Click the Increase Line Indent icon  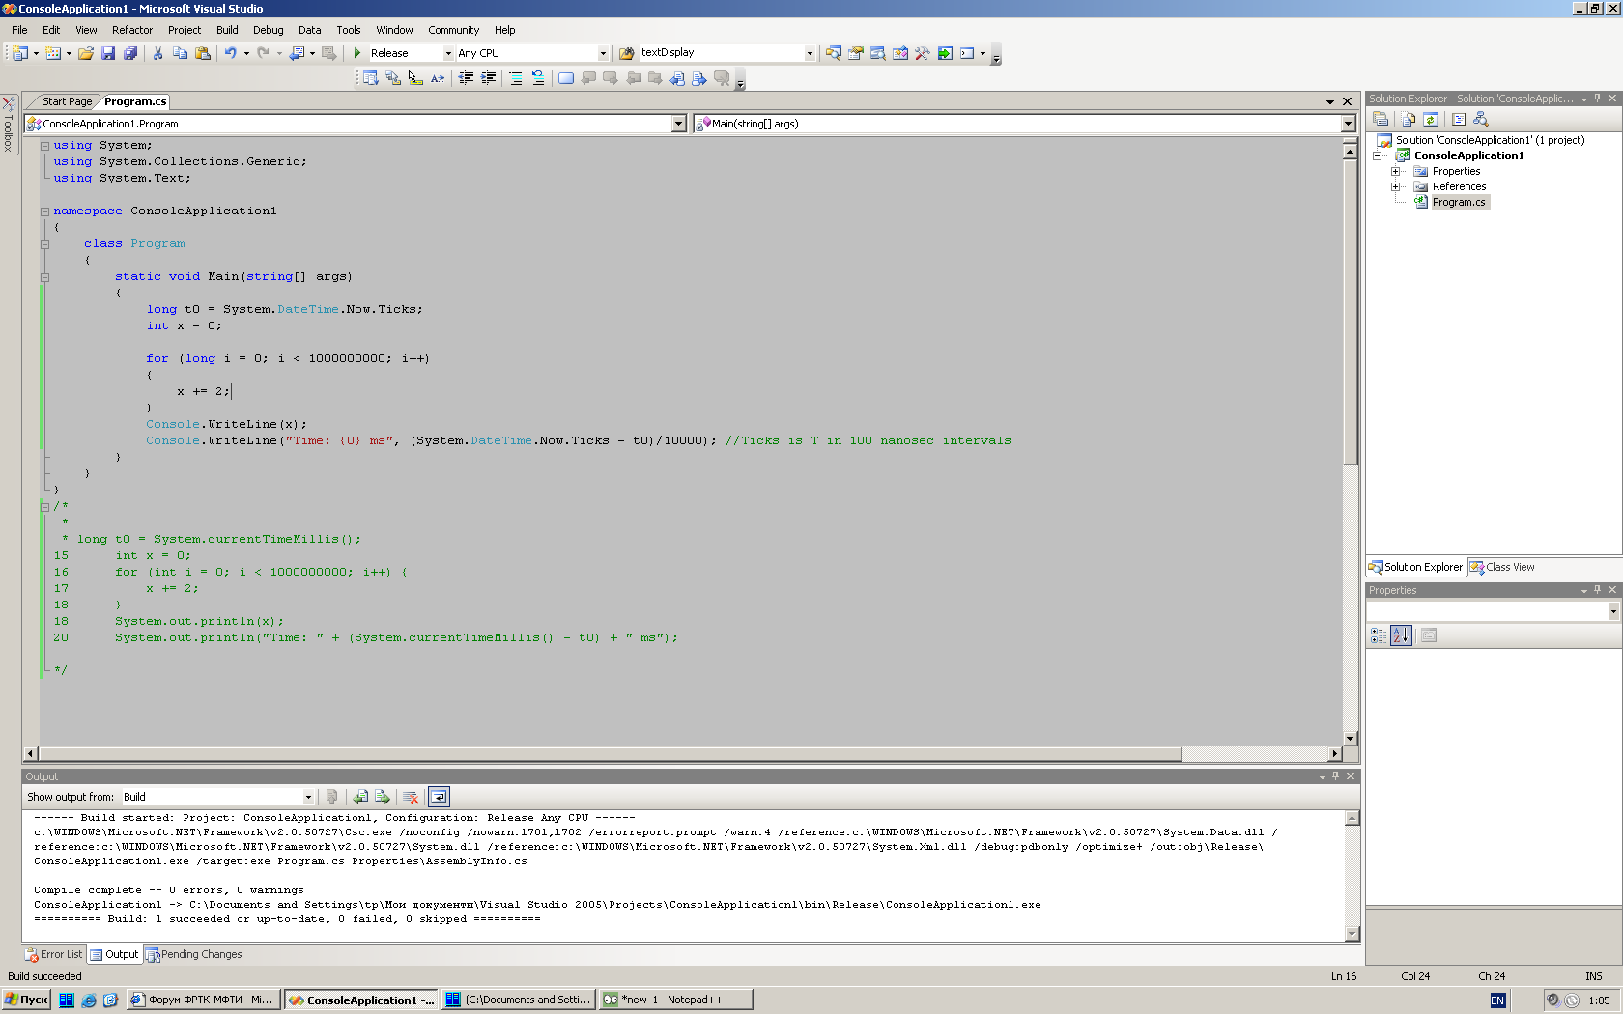click(488, 78)
